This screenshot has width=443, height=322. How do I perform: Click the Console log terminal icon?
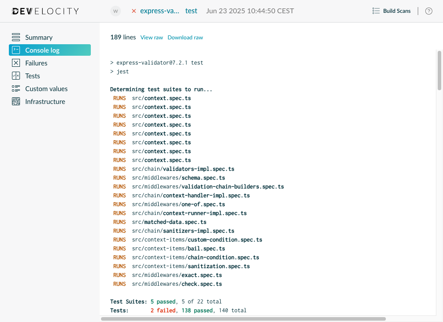(x=16, y=50)
